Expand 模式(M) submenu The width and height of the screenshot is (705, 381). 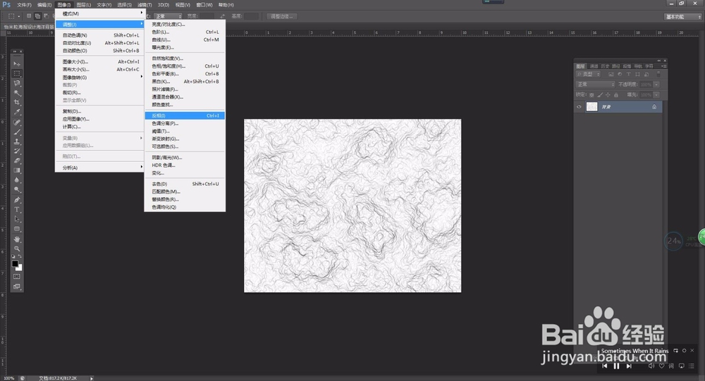99,13
